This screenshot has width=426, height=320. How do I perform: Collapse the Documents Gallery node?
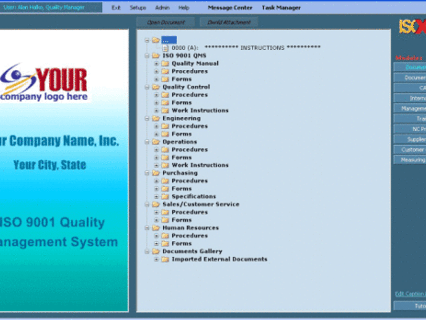click(x=147, y=251)
